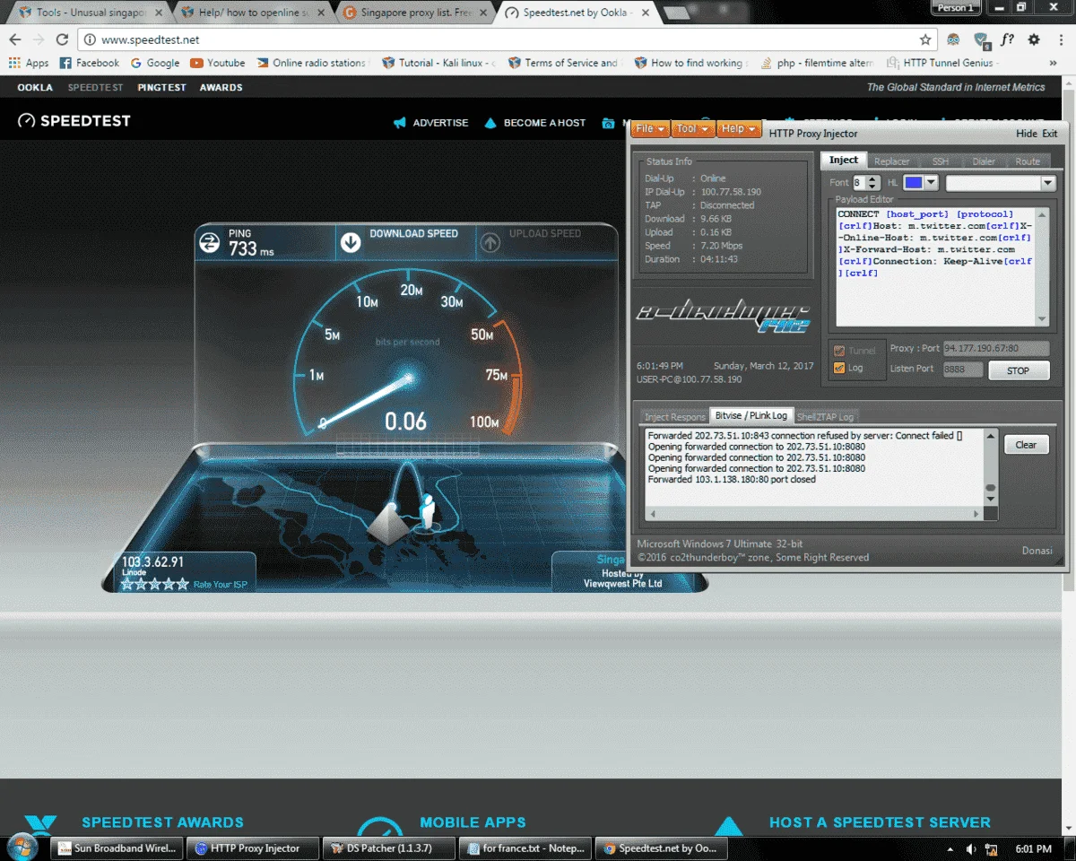This screenshot has width=1076, height=861.
Task: Click Rate Your ISP link
Action: click(x=220, y=585)
